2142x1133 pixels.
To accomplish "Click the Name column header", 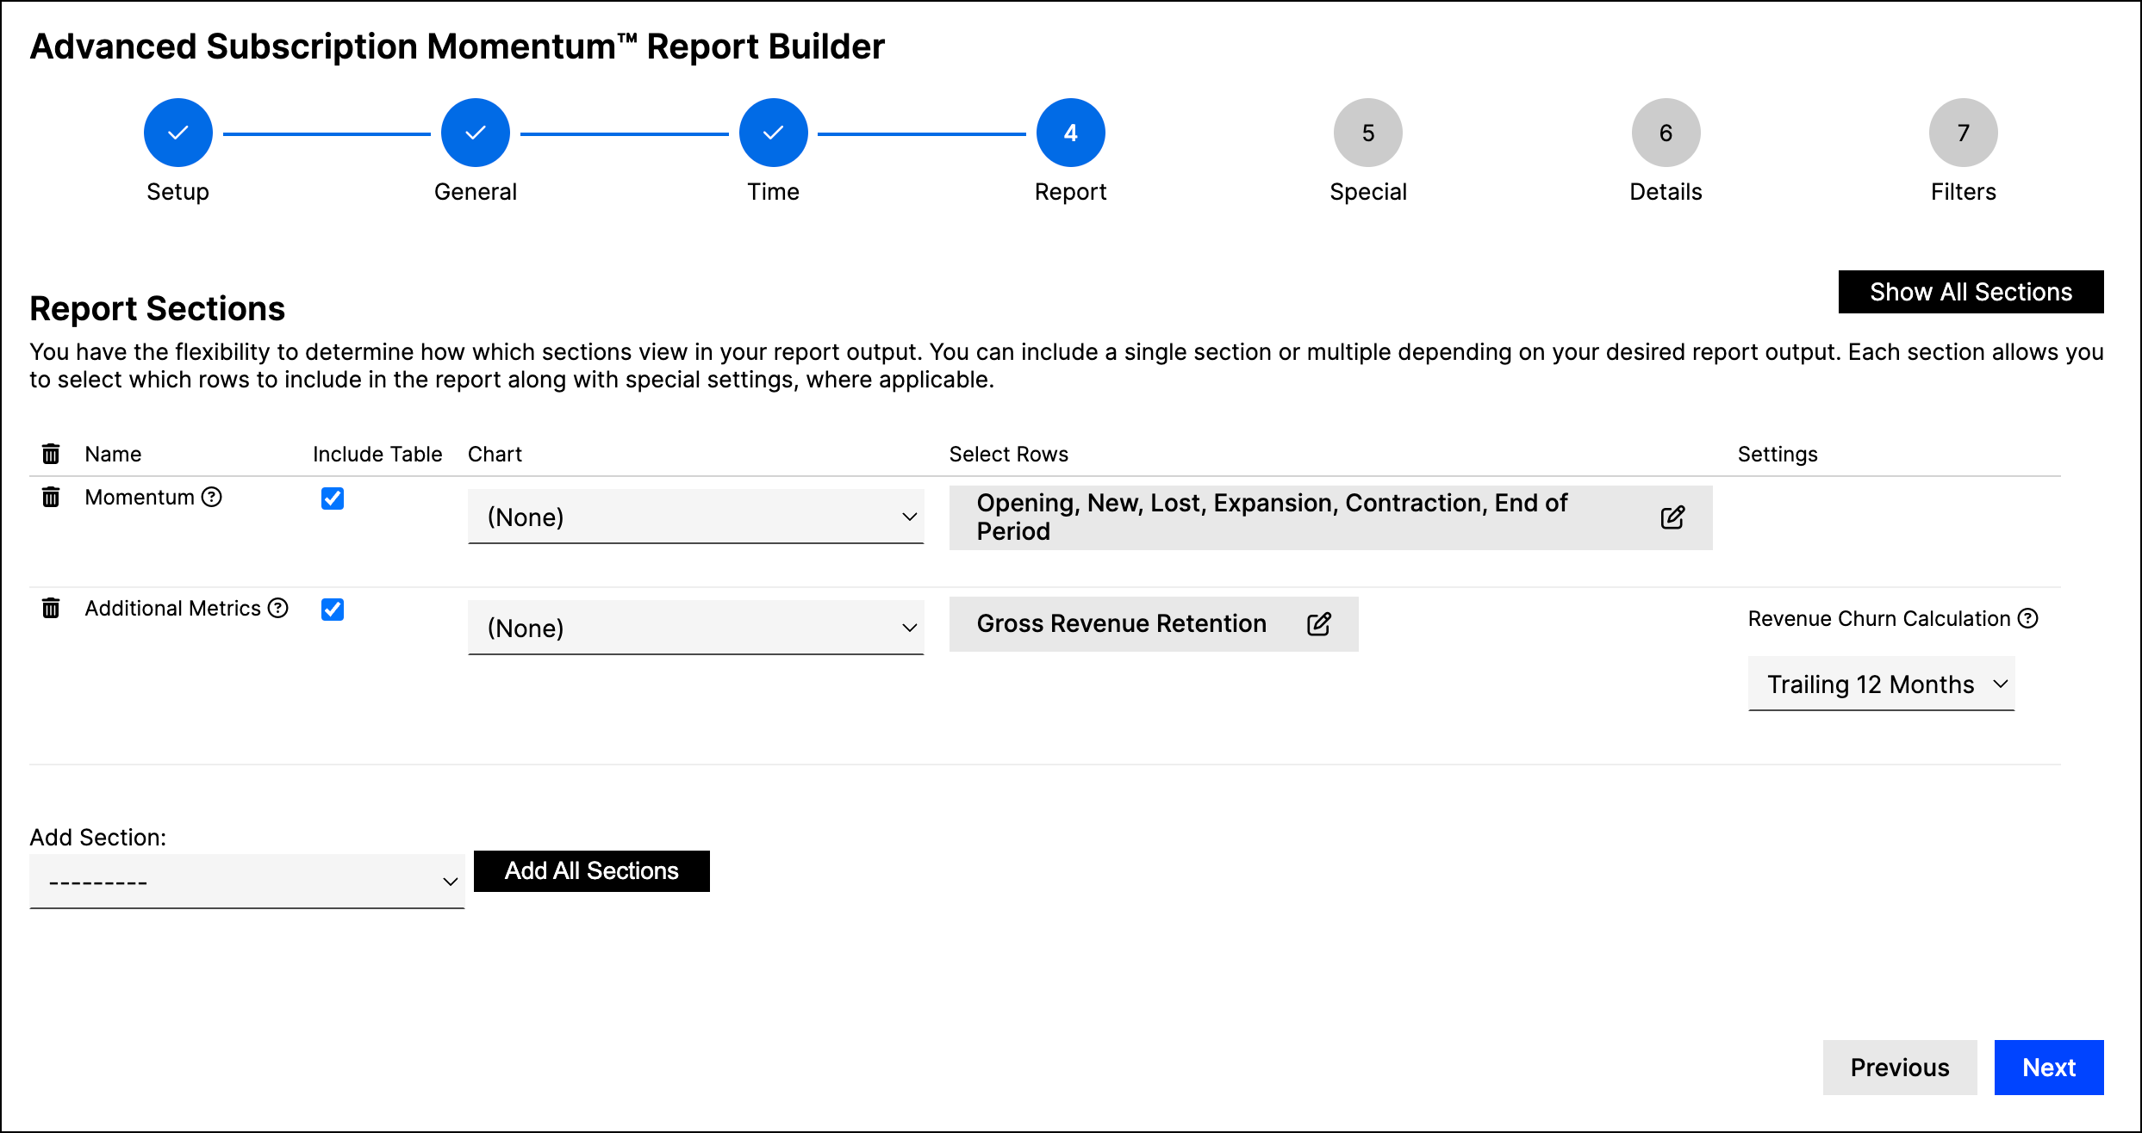I will click(113, 454).
